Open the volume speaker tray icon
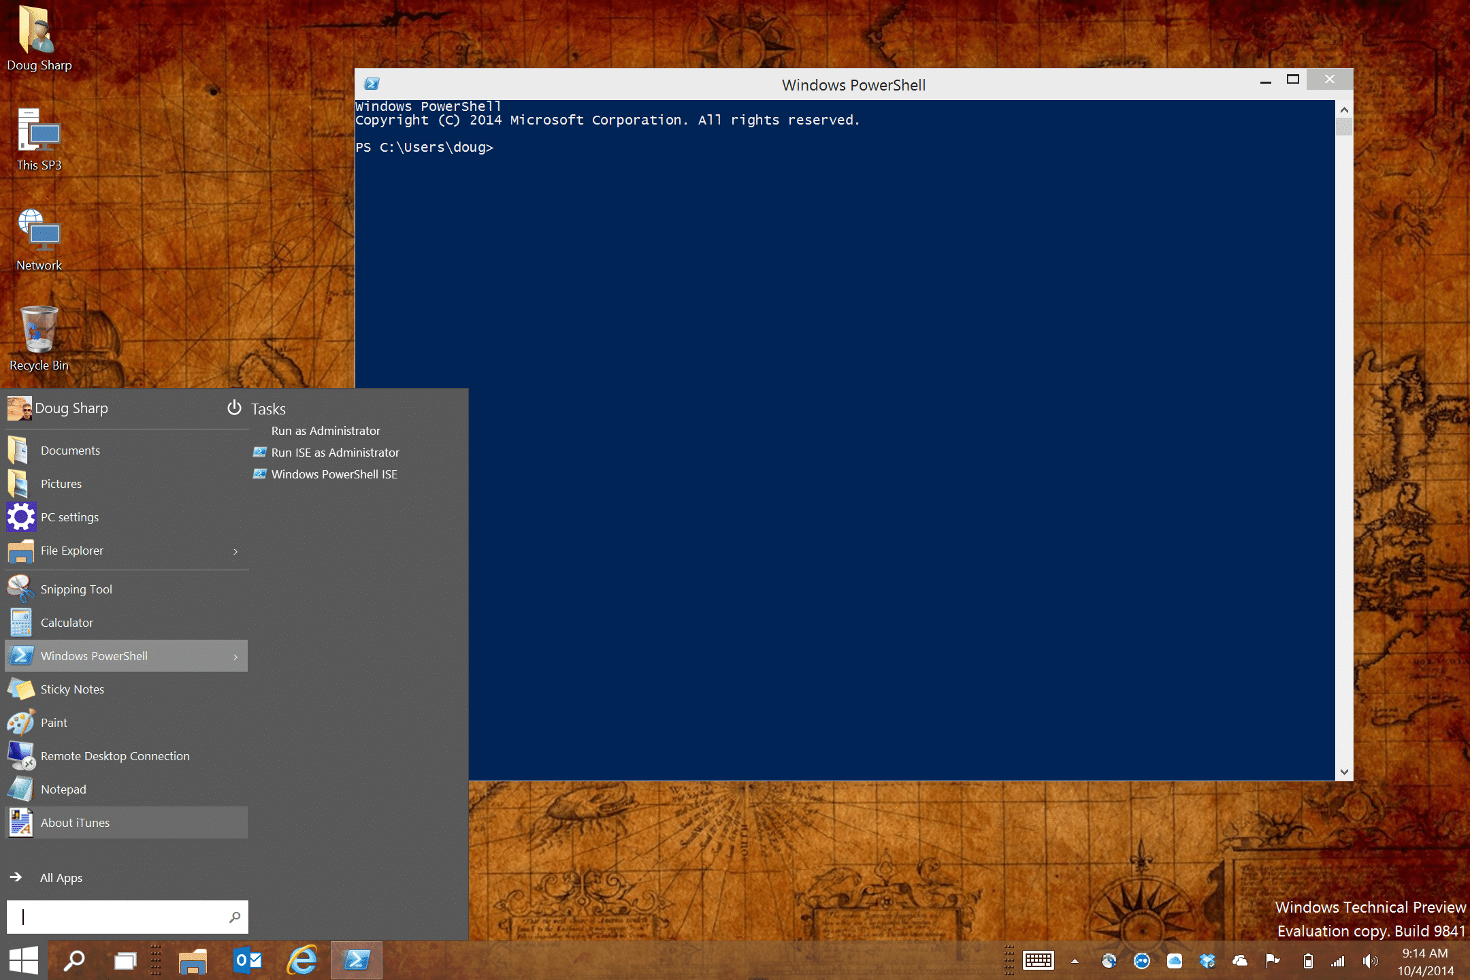 coord(1371,961)
